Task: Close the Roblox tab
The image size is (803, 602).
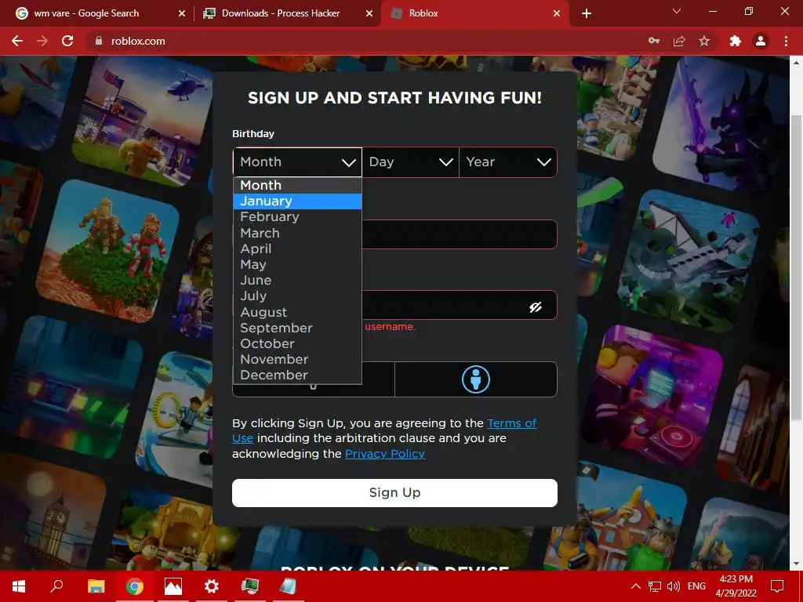Action: pyautogui.click(x=557, y=14)
